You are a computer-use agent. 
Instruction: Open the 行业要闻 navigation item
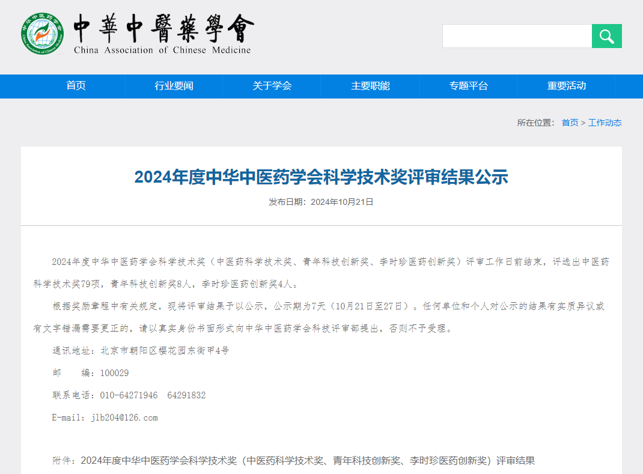coord(174,86)
